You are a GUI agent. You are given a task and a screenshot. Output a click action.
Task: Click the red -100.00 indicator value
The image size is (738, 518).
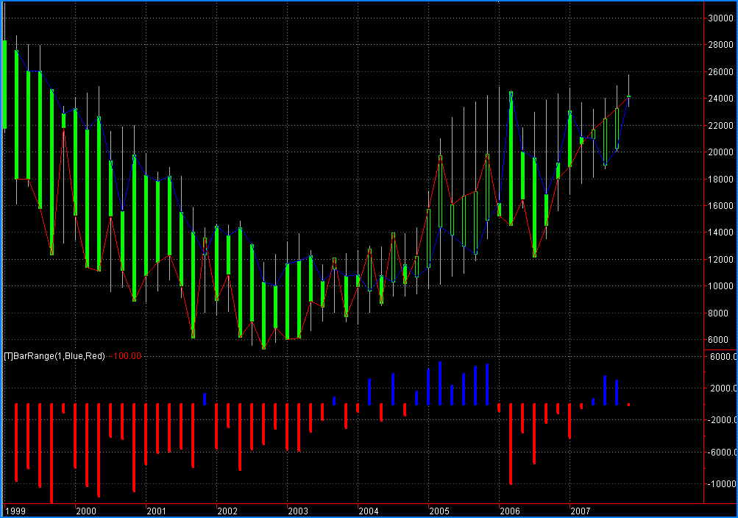[126, 356]
